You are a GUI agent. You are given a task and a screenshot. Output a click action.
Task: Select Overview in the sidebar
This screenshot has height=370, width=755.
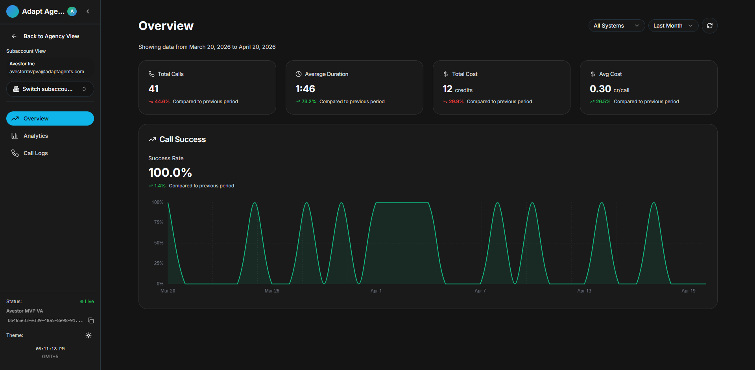(x=50, y=118)
